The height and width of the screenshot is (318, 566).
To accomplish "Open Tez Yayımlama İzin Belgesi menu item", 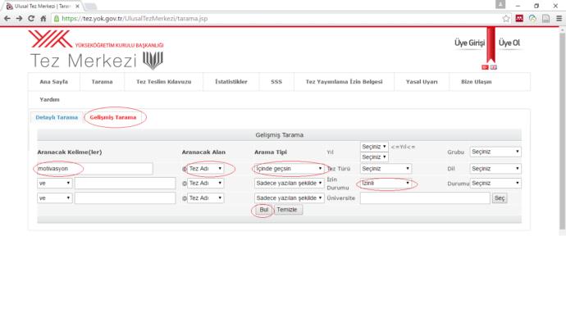I will pyautogui.click(x=344, y=82).
